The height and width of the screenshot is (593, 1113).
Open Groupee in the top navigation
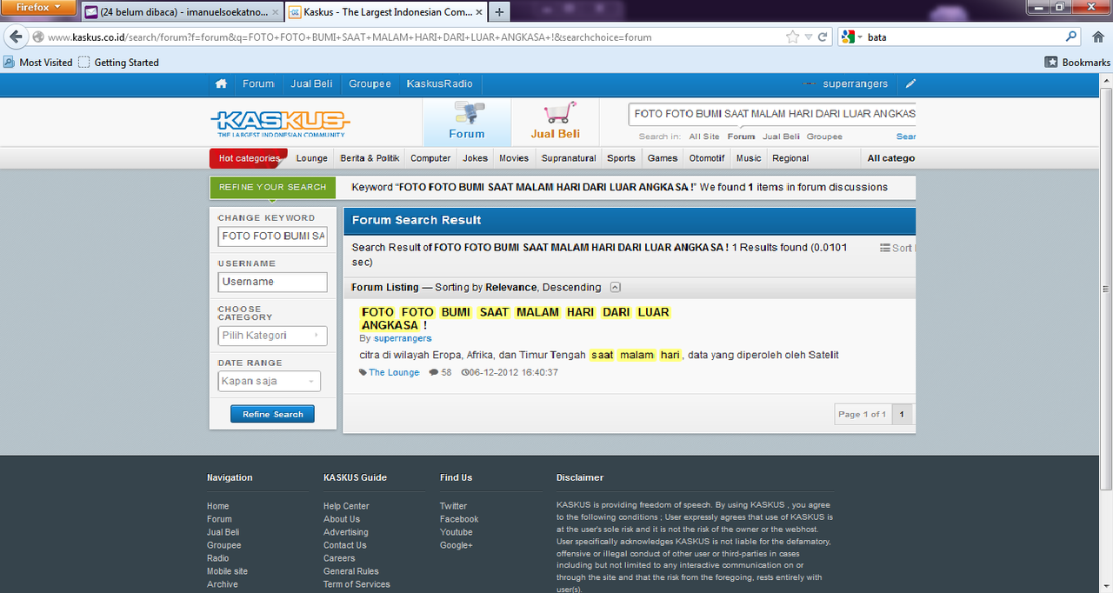pos(370,83)
